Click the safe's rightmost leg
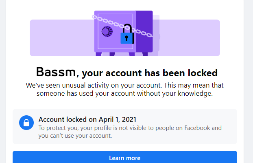This screenshot has height=163, width=253. [x=145, y=54]
